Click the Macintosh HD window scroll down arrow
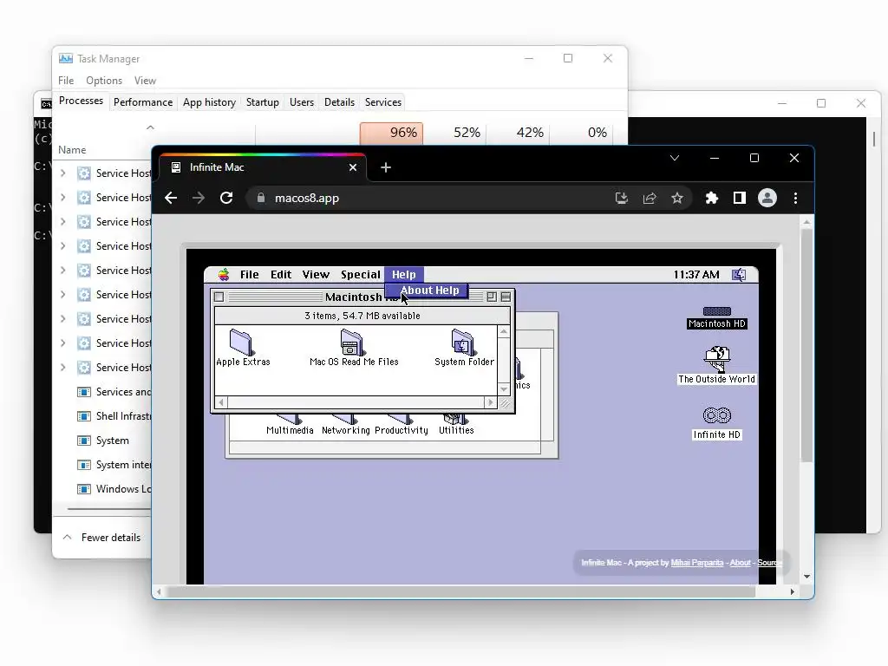 coord(504,389)
